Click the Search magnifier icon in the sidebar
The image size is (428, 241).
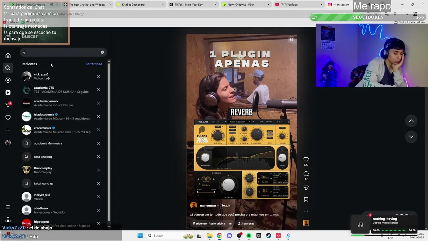click(8, 68)
